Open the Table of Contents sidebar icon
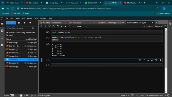The width and height of the screenshot is (172, 97). (2, 38)
